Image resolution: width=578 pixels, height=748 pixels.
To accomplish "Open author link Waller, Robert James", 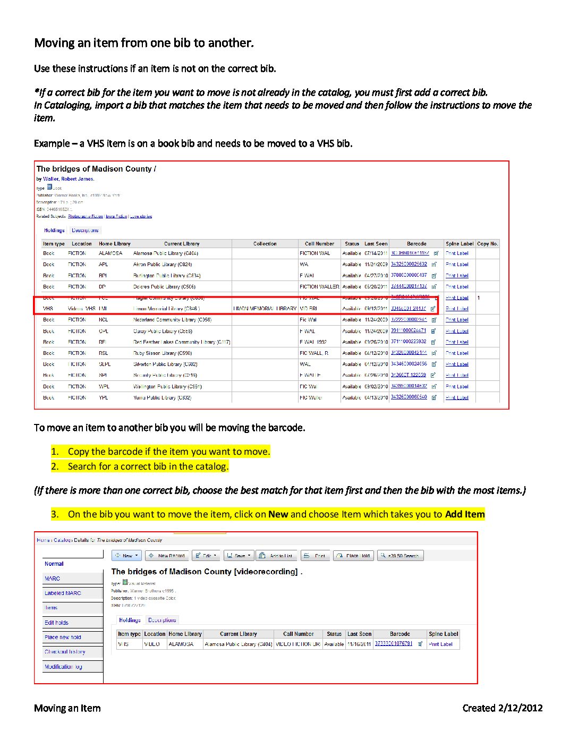I will [69, 179].
